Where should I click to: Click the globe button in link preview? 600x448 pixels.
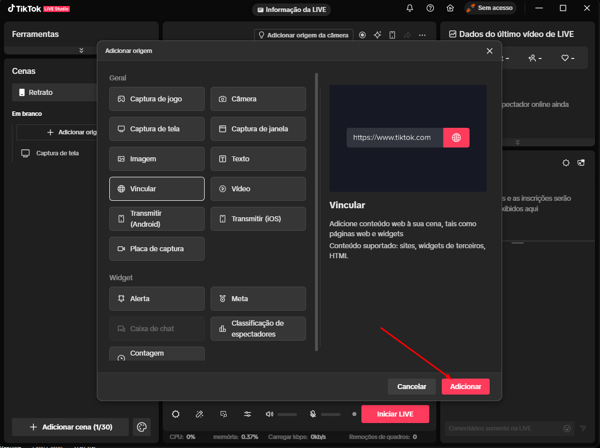[456, 138]
